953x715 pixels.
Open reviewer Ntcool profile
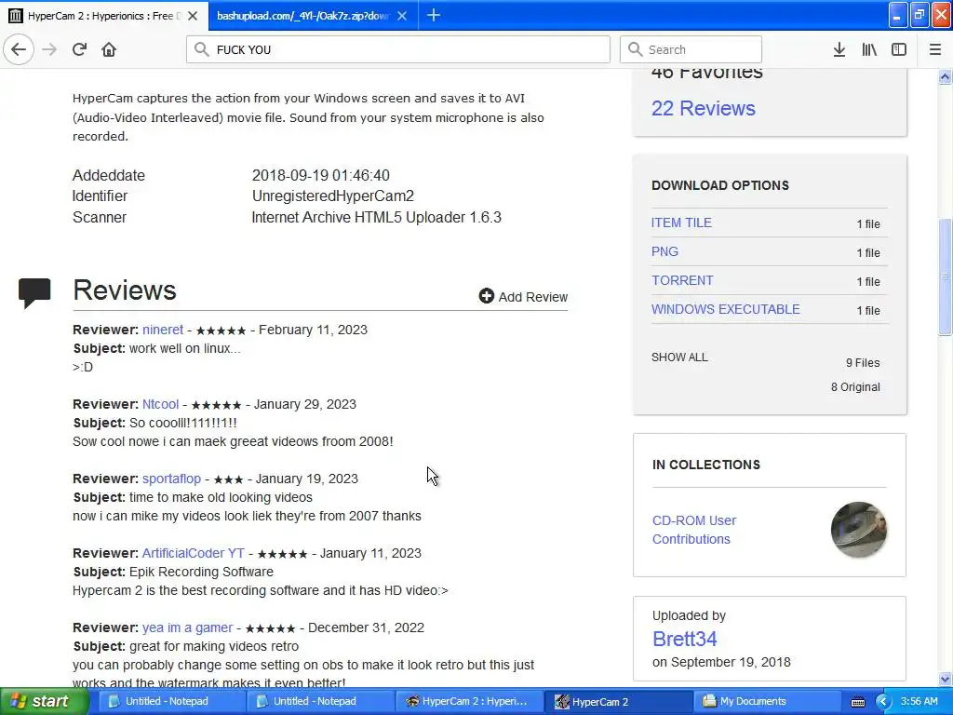[x=160, y=404]
